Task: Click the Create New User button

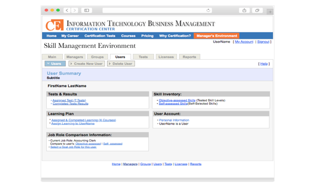Action: click(86, 63)
